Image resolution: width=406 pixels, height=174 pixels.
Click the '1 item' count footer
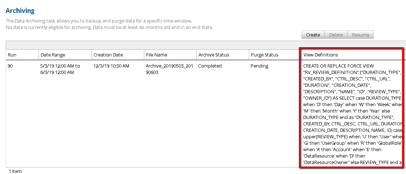(15, 171)
